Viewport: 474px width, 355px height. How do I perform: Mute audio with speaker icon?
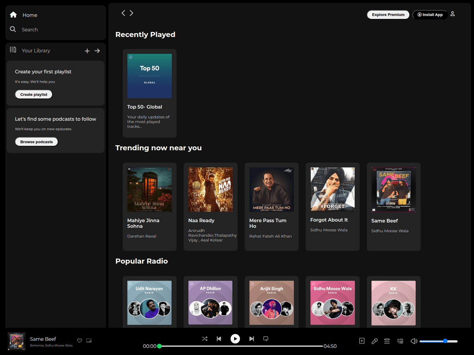coord(414,341)
